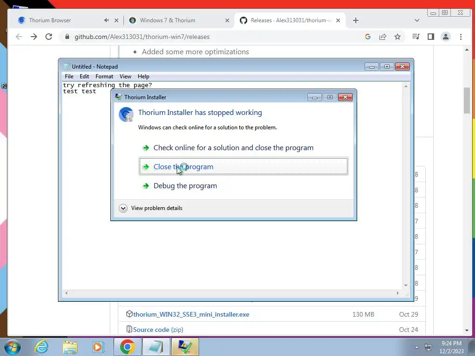Click the address bar URL
475x356 pixels.
142,37
